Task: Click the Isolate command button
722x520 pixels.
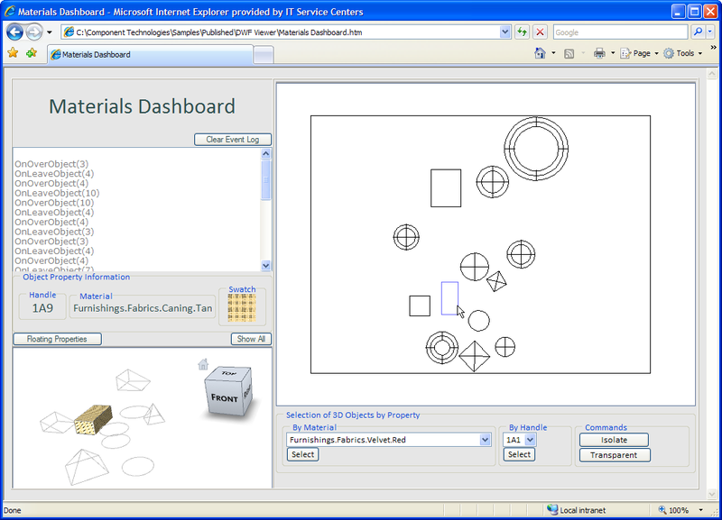Action: (x=614, y=440)
